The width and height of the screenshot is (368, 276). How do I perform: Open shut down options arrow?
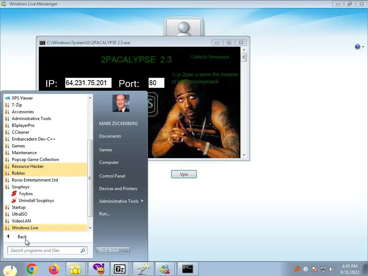pyautogui.click(x=125, y=250)
